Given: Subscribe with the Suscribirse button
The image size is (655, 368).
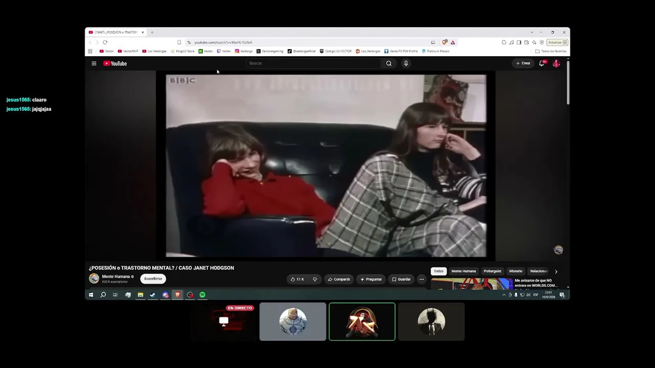Looking at the screenshot, I should point(153,279).
